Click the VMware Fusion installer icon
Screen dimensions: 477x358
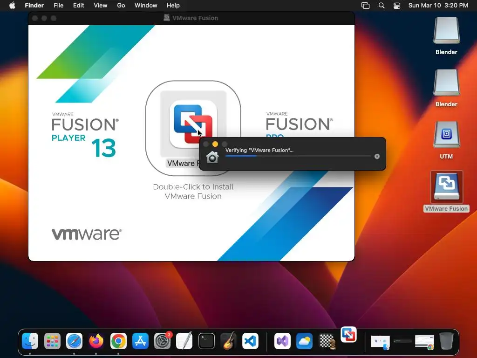click(193, 124)
